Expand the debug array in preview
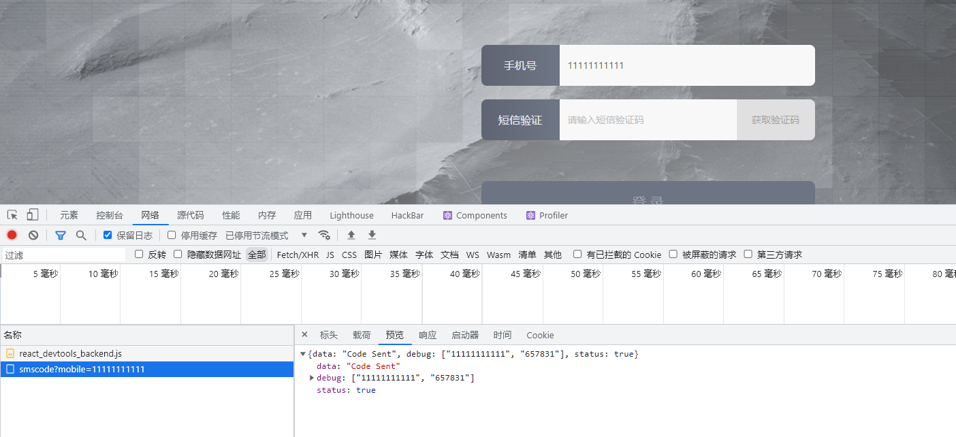The height and width of the screenshot is (437, 956). [312, 378]
